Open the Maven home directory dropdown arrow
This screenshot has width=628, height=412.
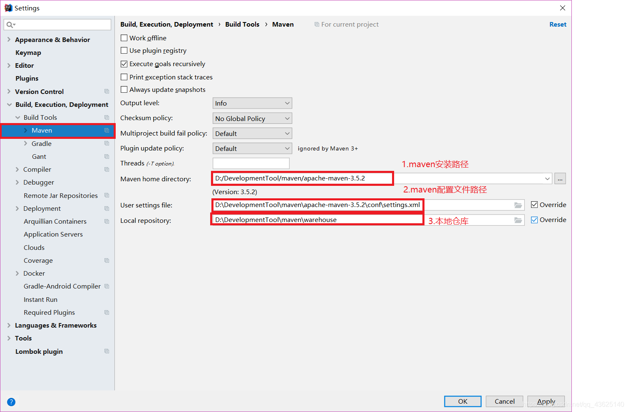click(547, 179)
